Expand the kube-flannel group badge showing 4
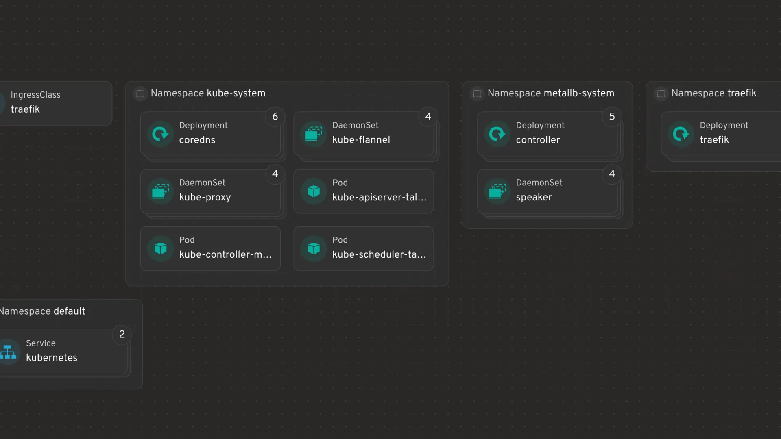Image resolution: width=781 pixels, height=439 pixels. (x=428, y=117)
